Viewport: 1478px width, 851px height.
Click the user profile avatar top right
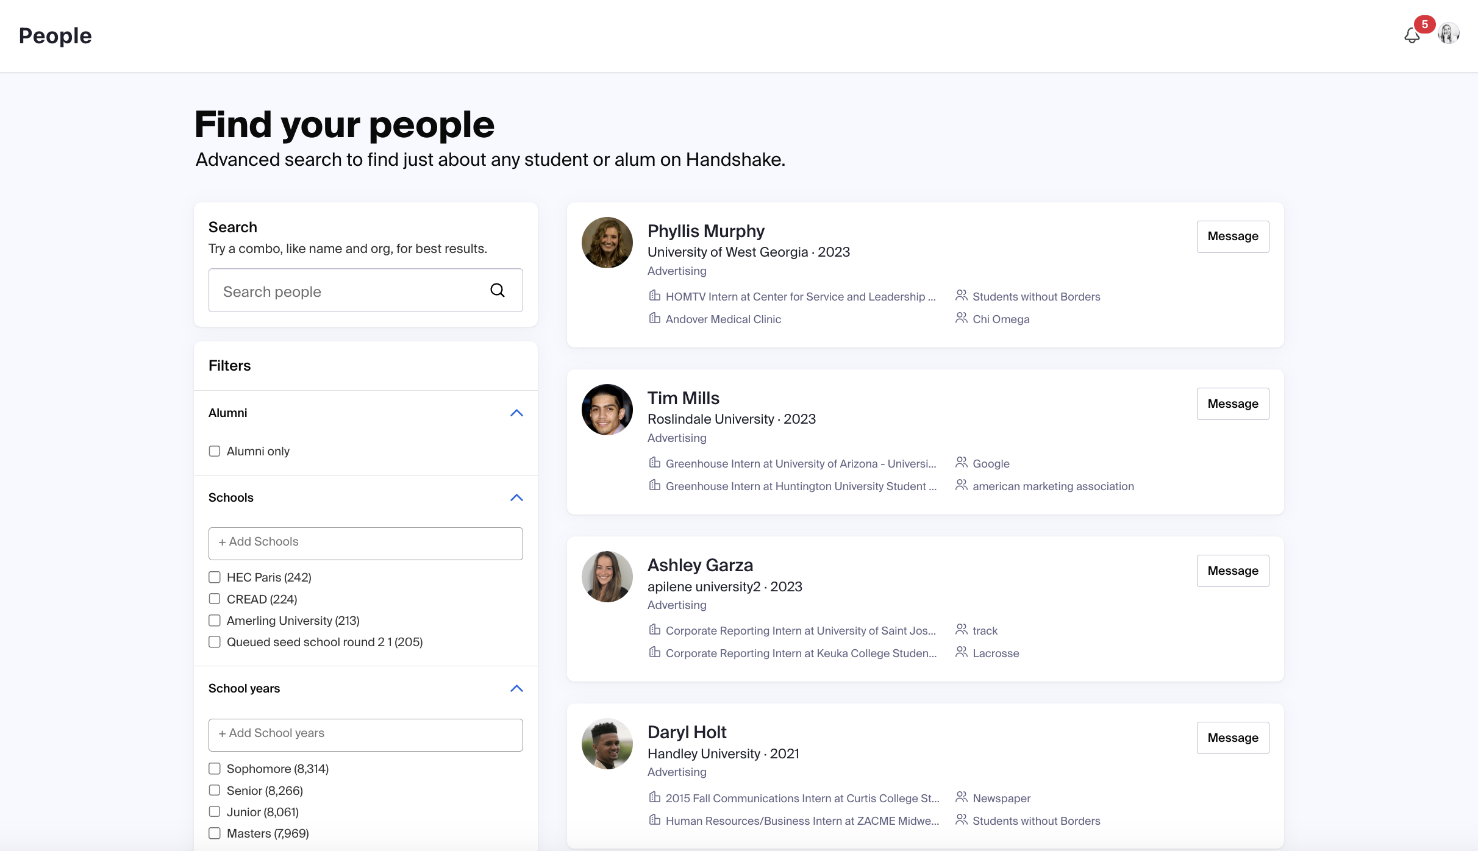[1448, 34]
